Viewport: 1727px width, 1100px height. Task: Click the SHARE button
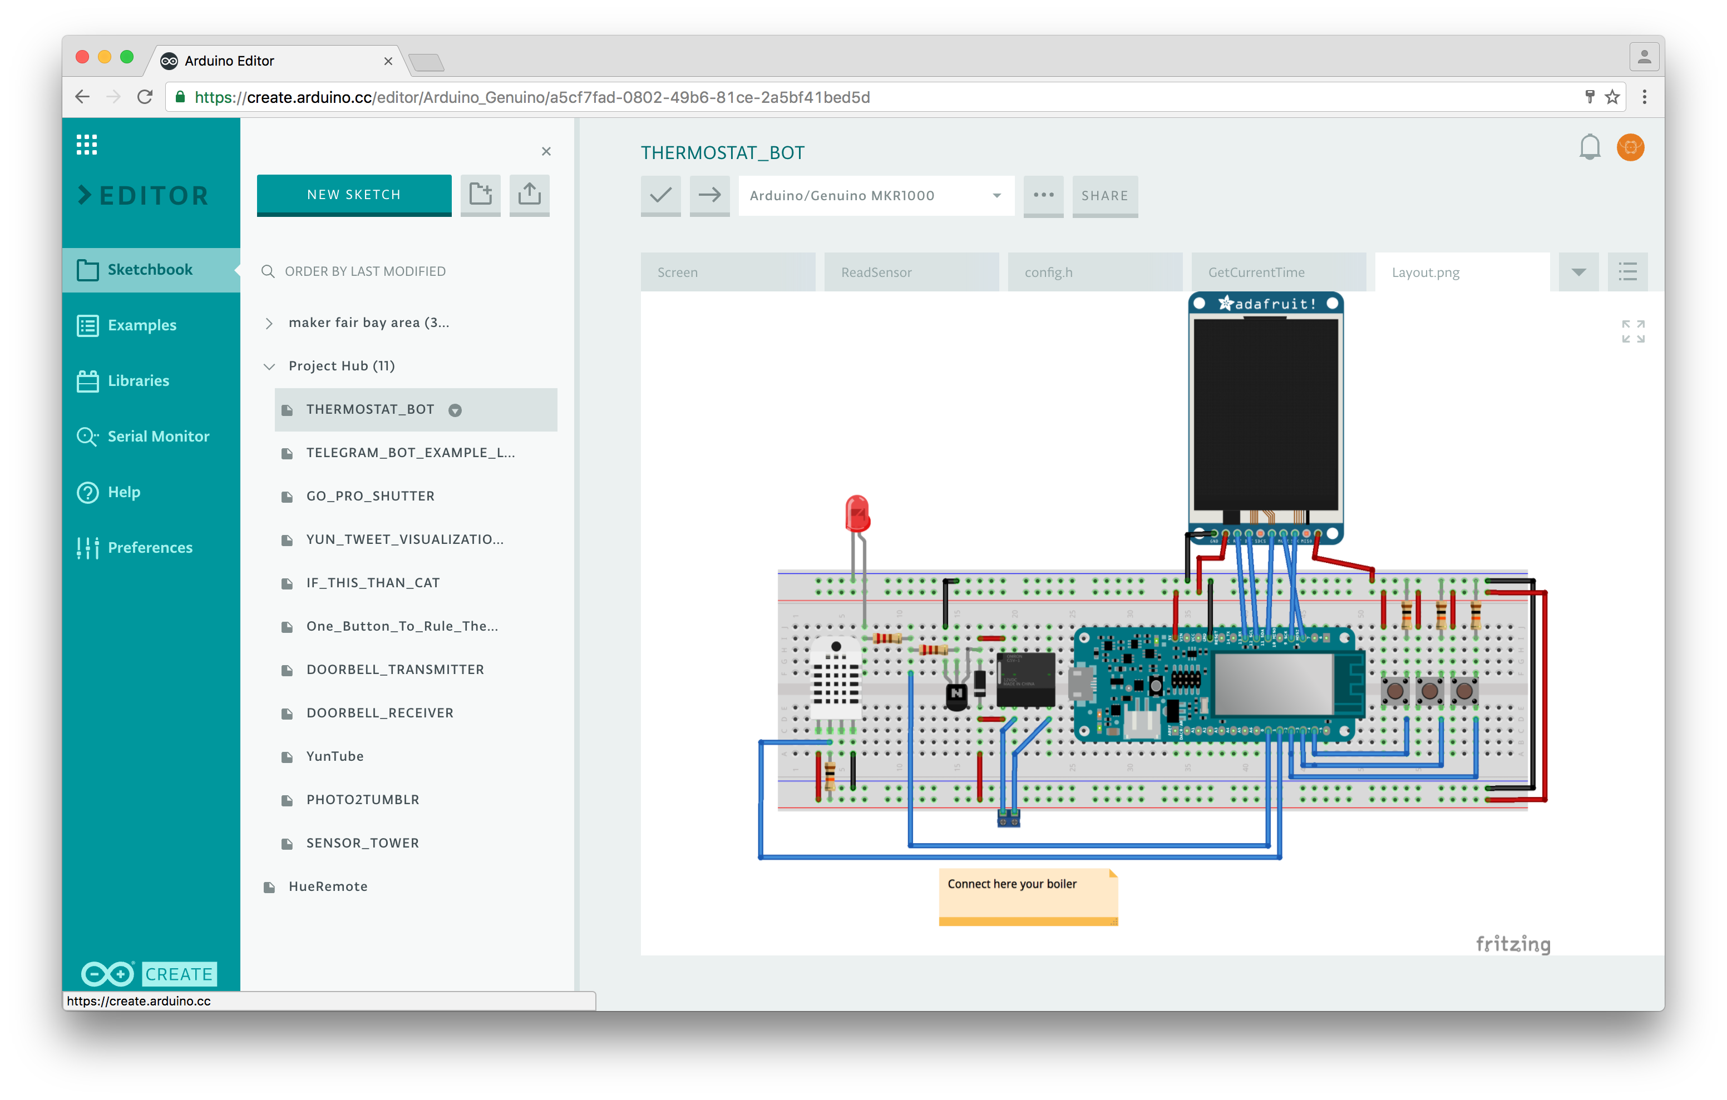1102,195
